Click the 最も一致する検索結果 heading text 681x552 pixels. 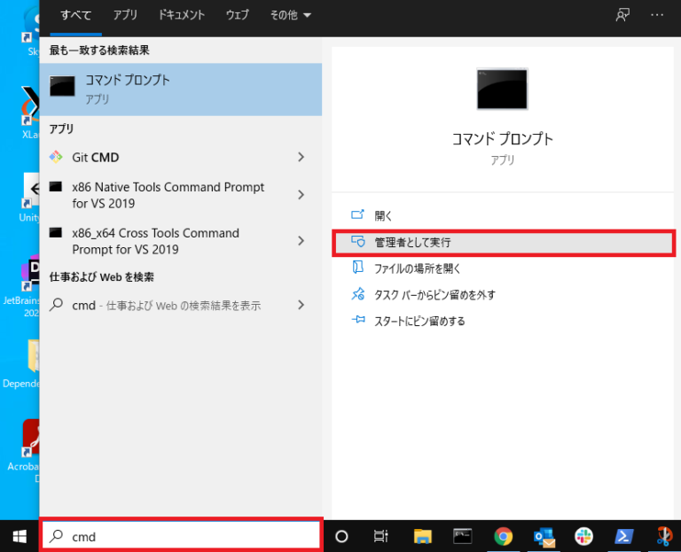point(99,51)
